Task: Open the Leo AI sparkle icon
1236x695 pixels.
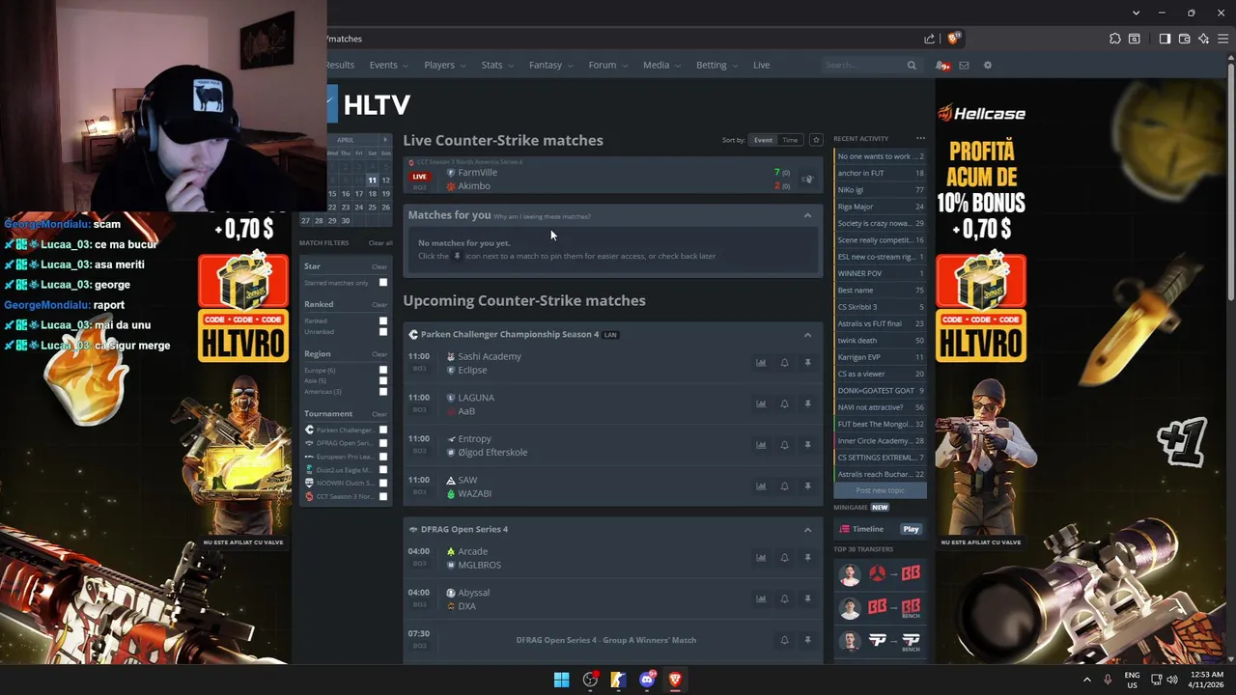Action: (1203, 39)
